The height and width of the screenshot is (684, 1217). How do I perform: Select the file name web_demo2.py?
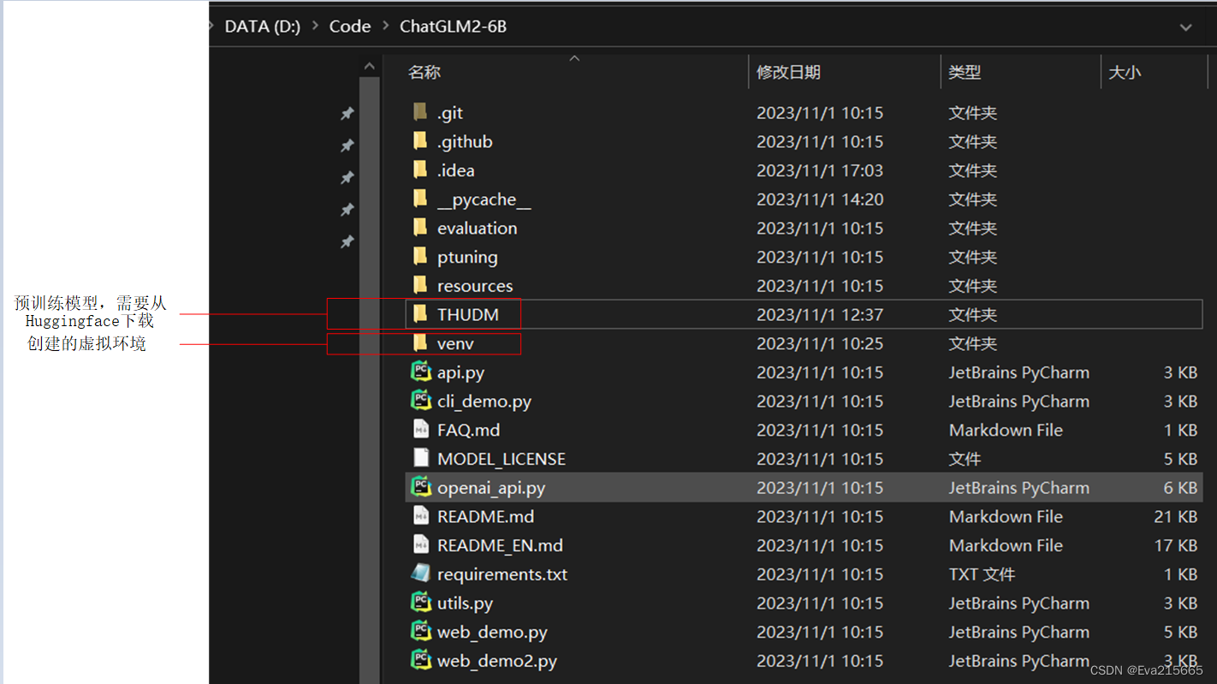497,661
